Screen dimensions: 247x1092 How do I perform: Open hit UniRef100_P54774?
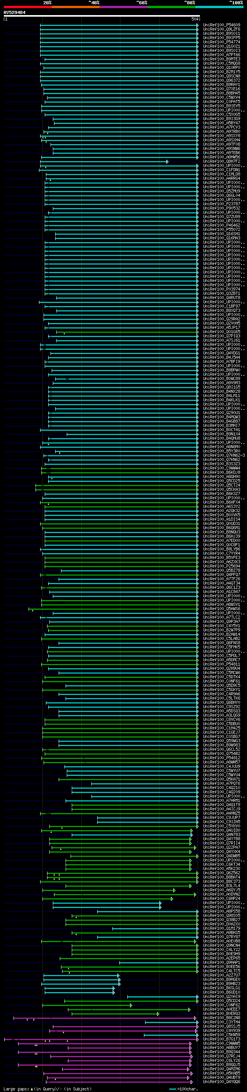click(x=221, y=42)
